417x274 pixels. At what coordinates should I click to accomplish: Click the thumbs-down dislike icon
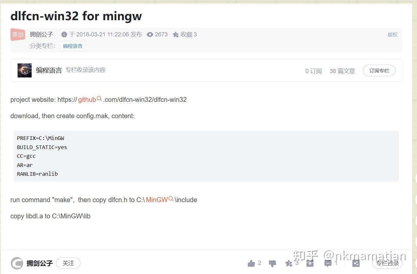[x=272, y=263]
